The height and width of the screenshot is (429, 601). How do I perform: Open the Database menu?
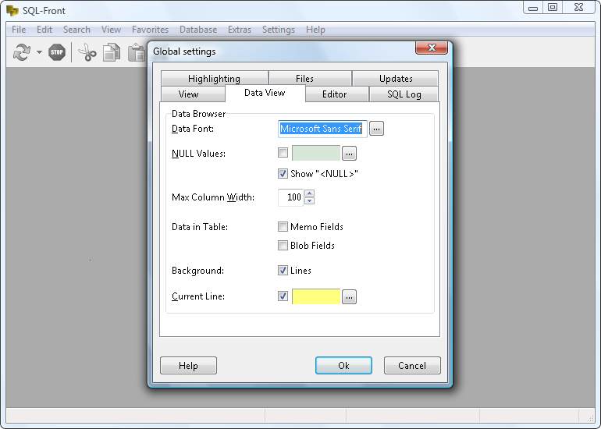tap(198, 30)
